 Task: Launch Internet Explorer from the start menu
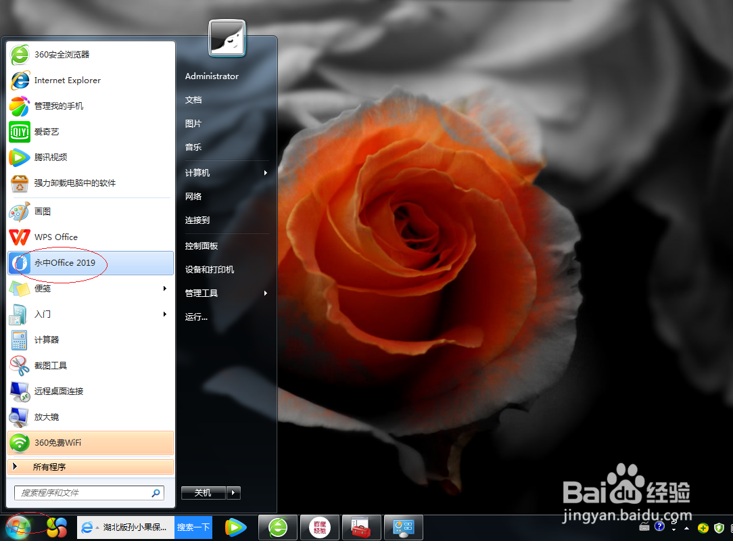point(91,80)
